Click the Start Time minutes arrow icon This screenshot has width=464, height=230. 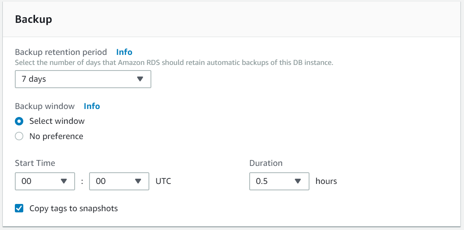point(138,181)
